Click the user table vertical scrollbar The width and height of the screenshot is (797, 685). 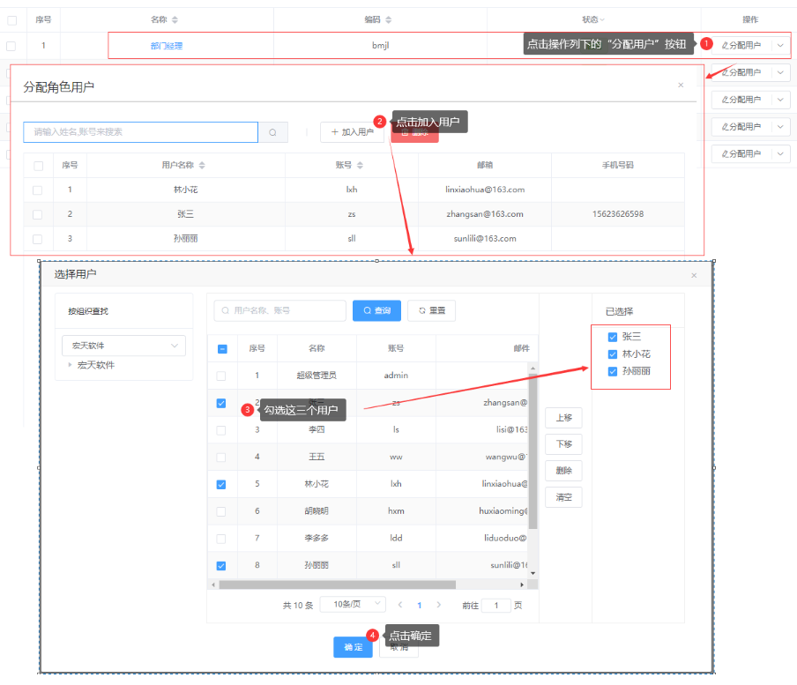point(533,451)
